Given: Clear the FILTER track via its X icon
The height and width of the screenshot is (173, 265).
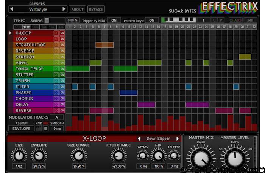Looking at the screenshot, I should point(56,86).
